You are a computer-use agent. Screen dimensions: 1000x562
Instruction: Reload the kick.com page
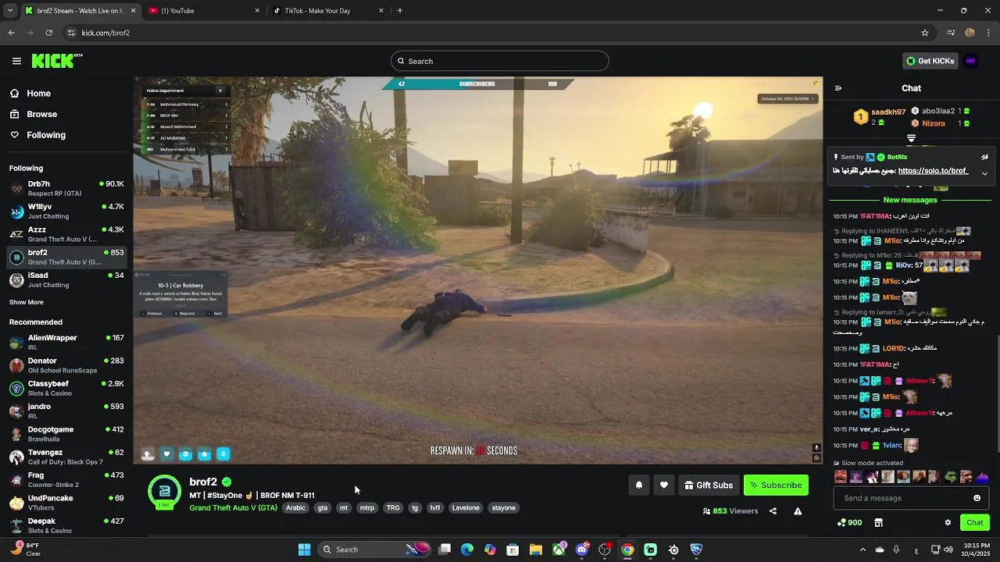48,33
